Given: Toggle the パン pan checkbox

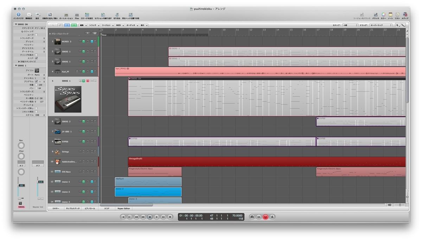Looking at the screenshot, I should (36, 88).
